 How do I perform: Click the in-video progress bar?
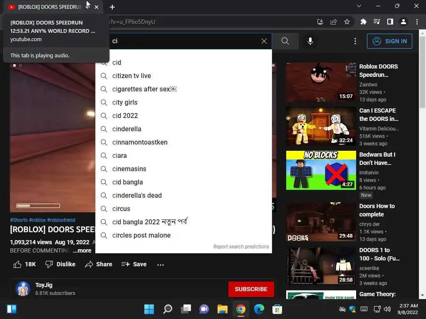[38, 206]
